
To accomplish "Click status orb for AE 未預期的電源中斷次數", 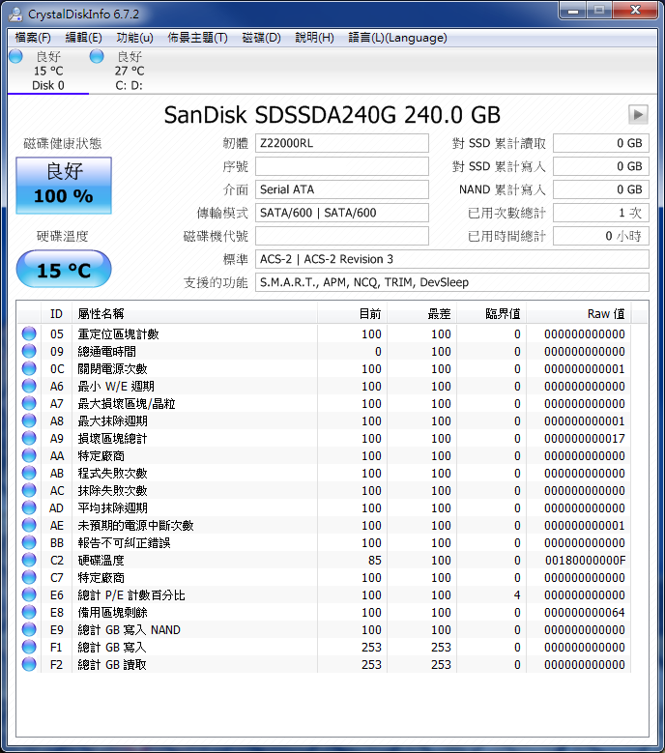I will click(29, 525).
